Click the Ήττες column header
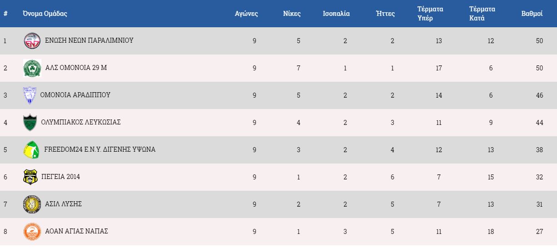This screenshot has height=248, width=557. pyautogui.click(x=386, y=14)
